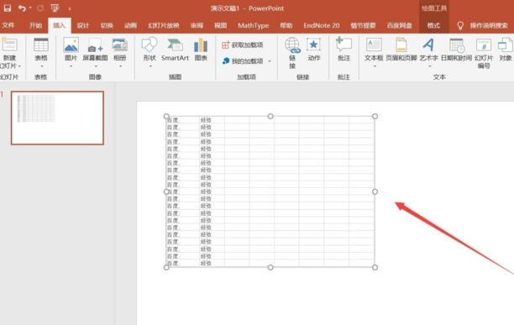This screenshot has width=514, height=325.
Task: Switch to the 开始 tab
Action: pos(36,25)
